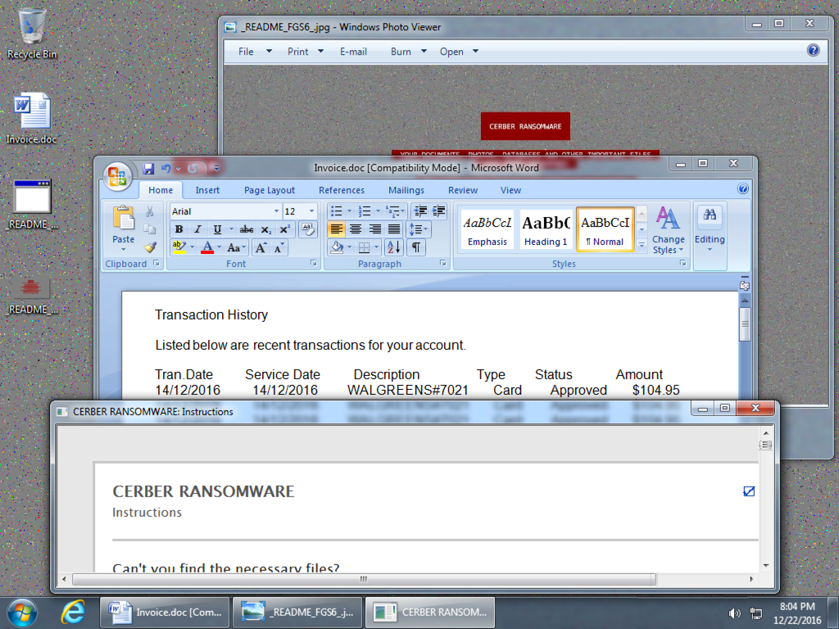The width and height of the screenshot is (839, 629).
Task: Click checkmark icon in Cerber instructions
Action: (749, 491)
